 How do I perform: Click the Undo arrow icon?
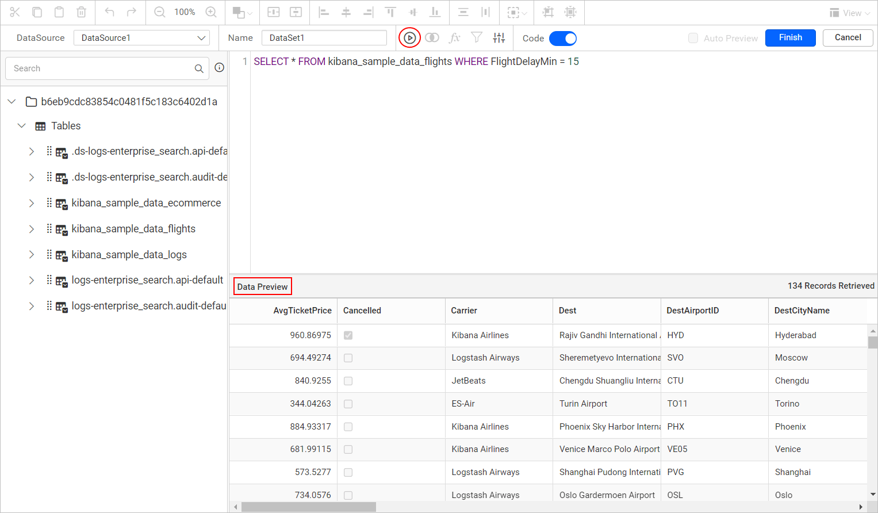(109, 12)
